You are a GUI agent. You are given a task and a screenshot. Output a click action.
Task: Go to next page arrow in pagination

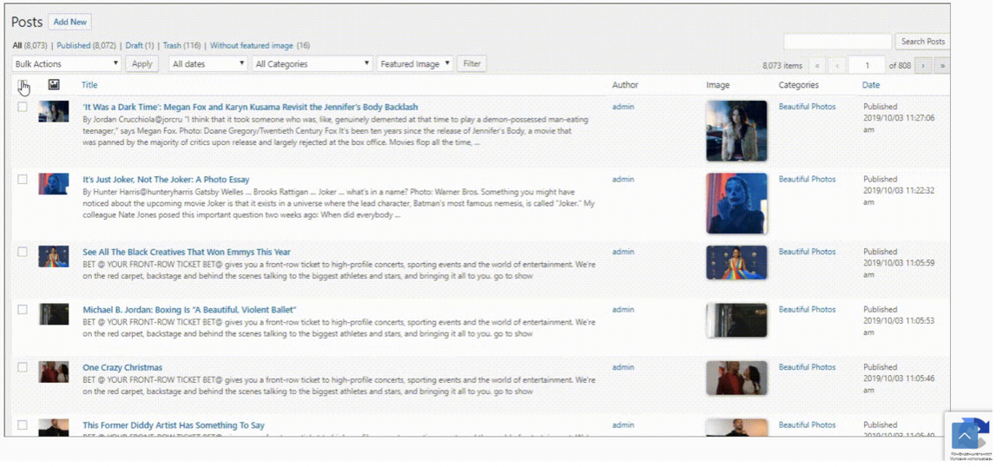tap(923, 65)
